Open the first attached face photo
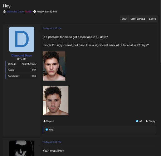Screen dimensions: 161x156 54,66
